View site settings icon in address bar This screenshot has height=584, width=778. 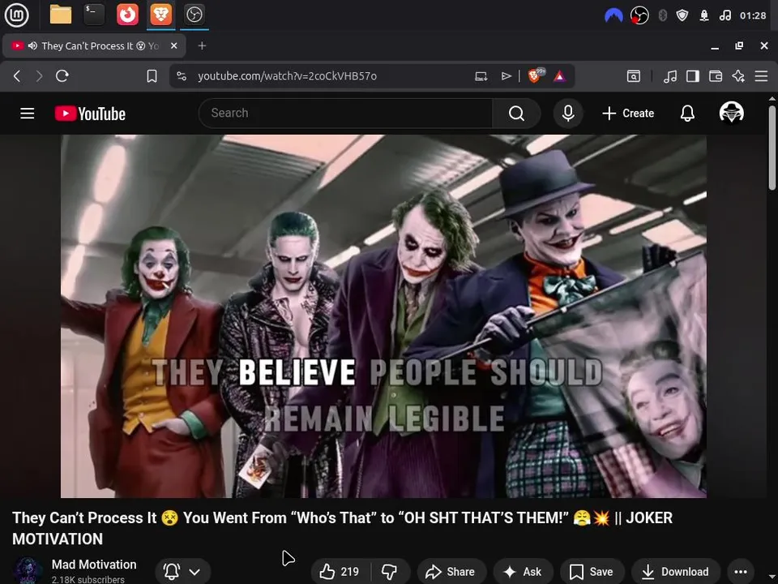point(182,76)
